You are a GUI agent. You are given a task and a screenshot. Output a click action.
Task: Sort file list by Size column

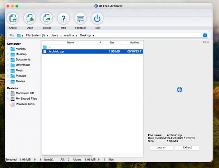point(112,42)
